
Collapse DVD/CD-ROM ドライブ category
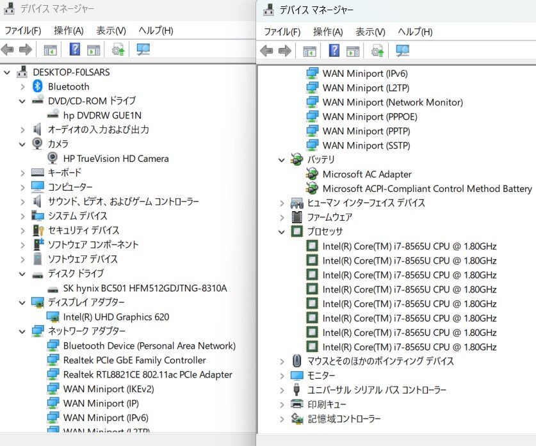coord(22,102)
